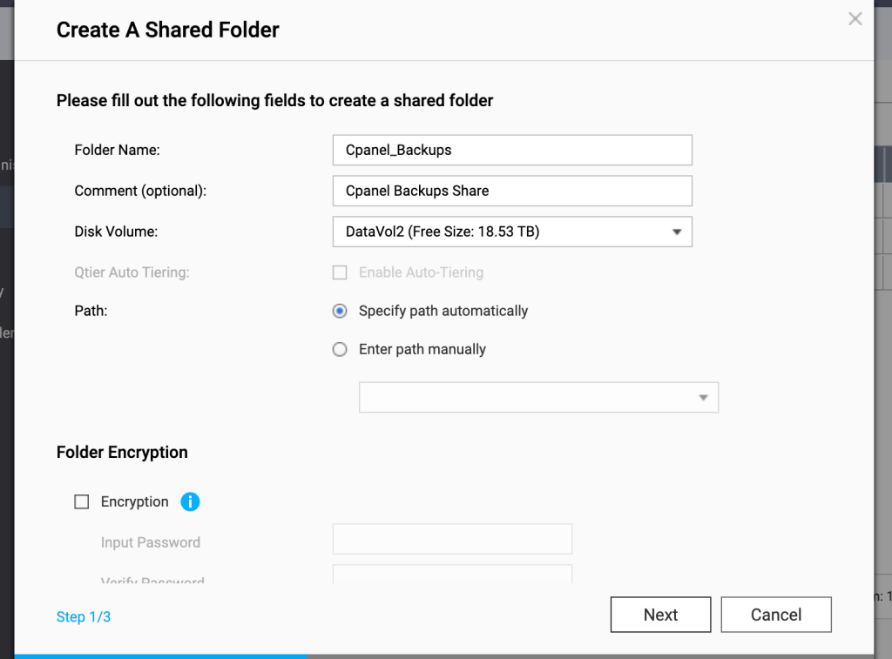The width and height of the screenshot is (892, 659).
Task: Click the Folder Name field containing Cpanel_Backups
Action: 512,150
